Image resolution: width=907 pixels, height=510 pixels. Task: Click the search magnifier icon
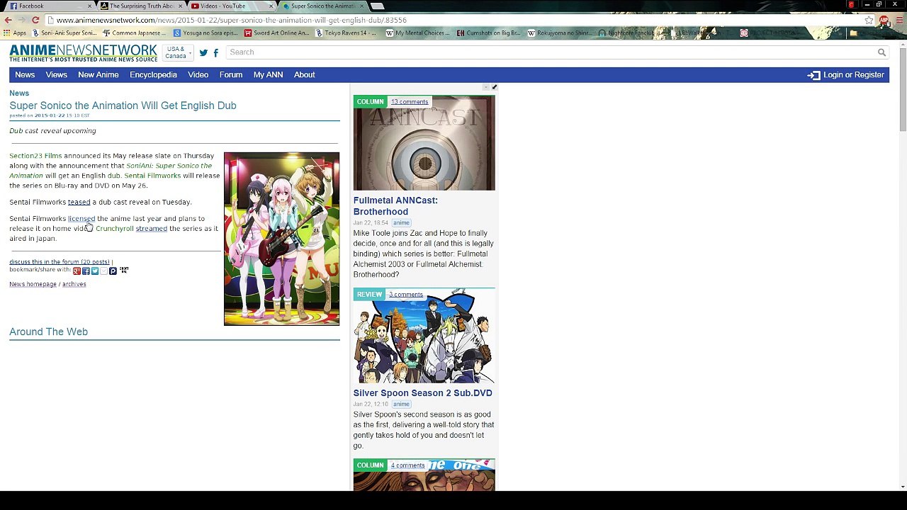(881, 52)
